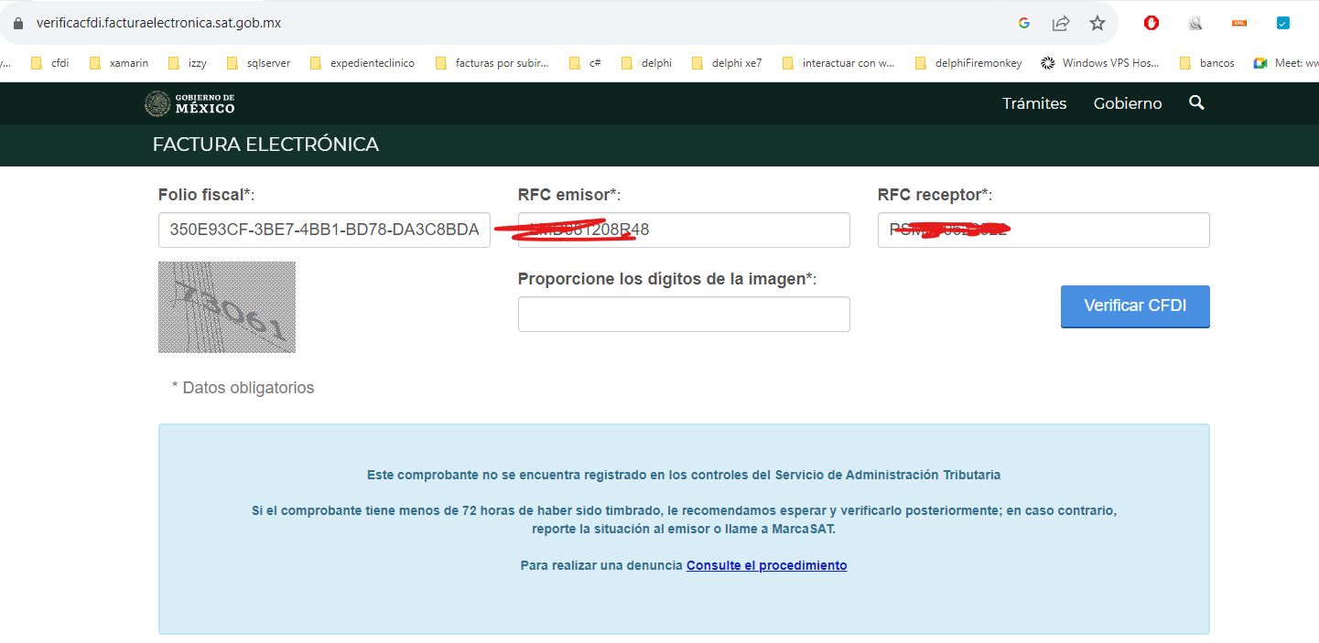Open the bancos bookmarks folder
Viewport: 1319px width, 643px height.
click(x=1206, y=63)
